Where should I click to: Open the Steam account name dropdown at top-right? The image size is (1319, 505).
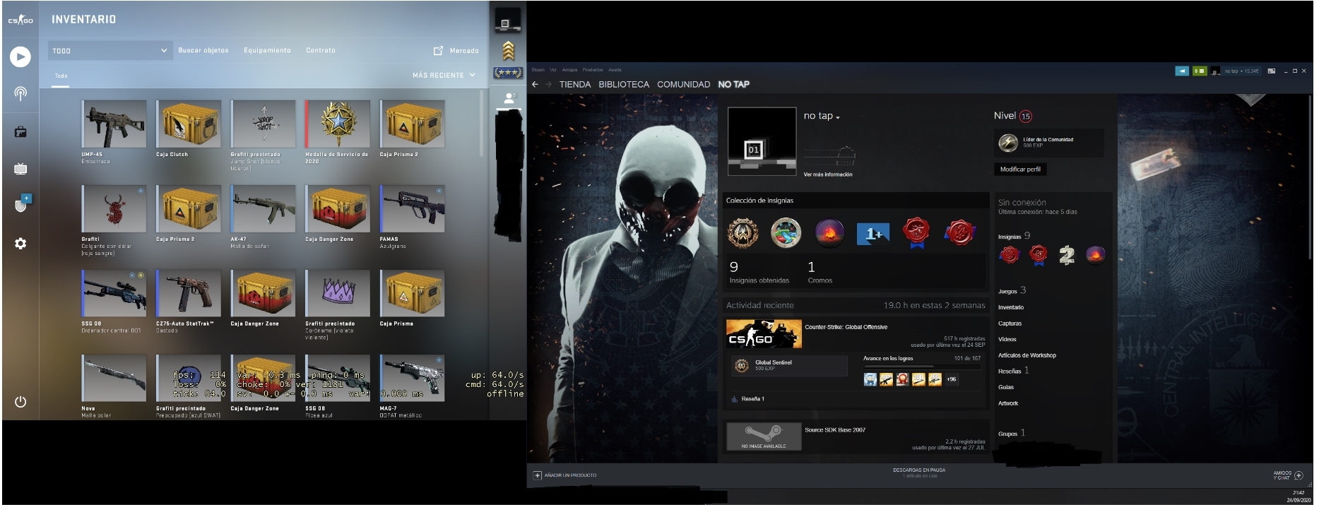point(1241,71)
